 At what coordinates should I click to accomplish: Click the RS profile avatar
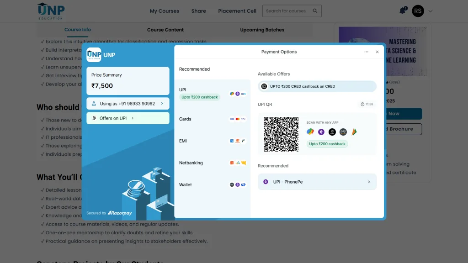(x=418, y=11)
